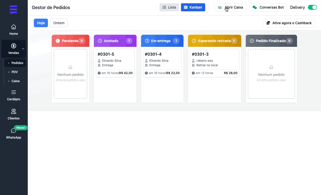
Task: Click the Pedido Finalizado checkmark icon
Action: click(252, 41)
